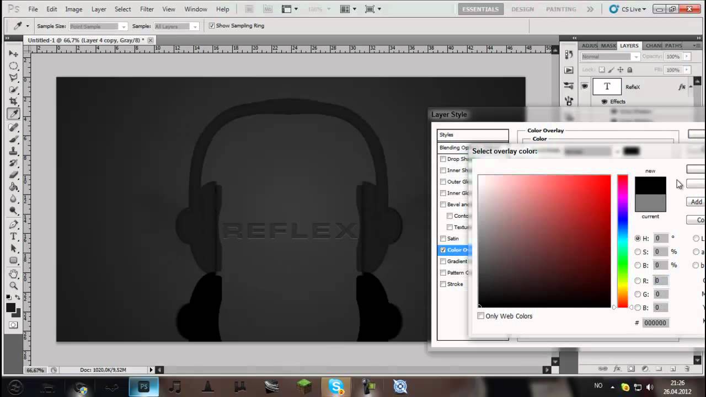The width and height of the screenshot is (706, 397).
Task: Select the Clone Stamp tool
Action: (x=14, y=152)
